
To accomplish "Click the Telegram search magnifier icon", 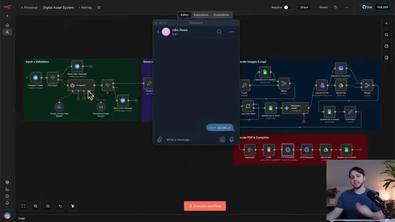I will [219, 32].
